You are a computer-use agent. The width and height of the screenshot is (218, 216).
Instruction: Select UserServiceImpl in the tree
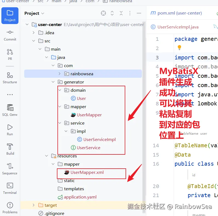pyautogui.click(x=96, y=139)
